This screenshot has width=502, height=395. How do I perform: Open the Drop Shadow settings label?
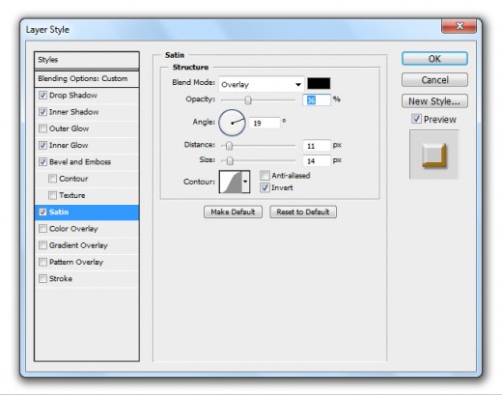point(73,96)
